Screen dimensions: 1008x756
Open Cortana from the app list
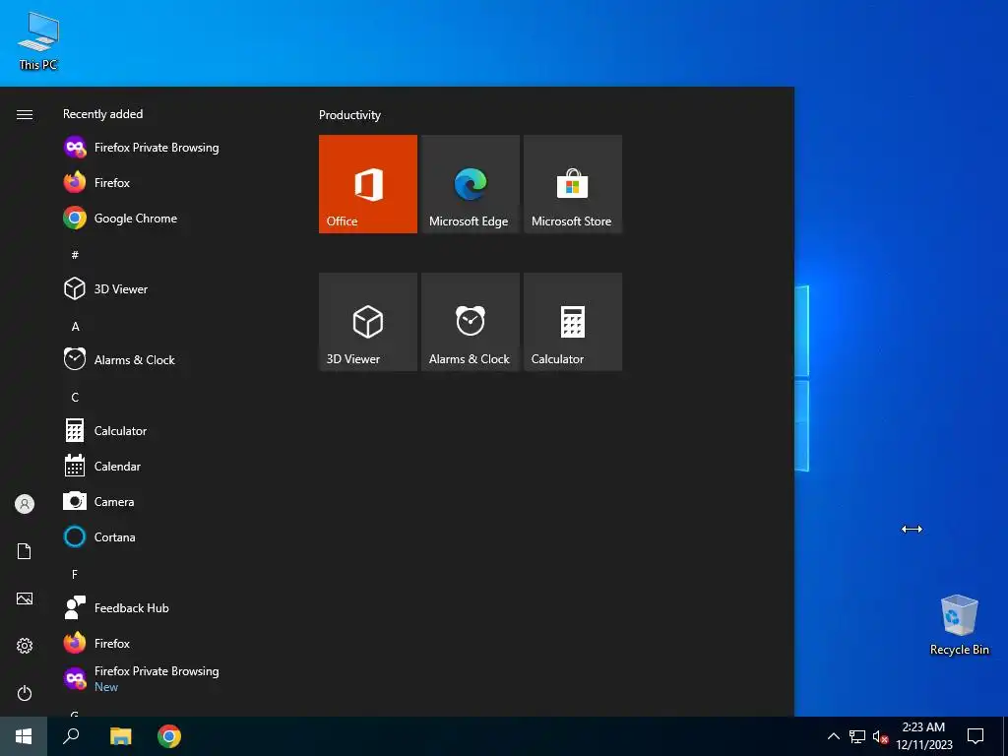click(x=173, y=536)
